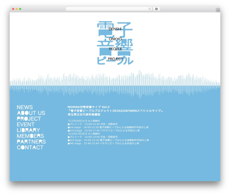
Task: Click the circular icon beside address bar
Action: (x=156, y=9)
